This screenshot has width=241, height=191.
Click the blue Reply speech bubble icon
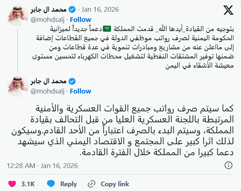point(51,183)
